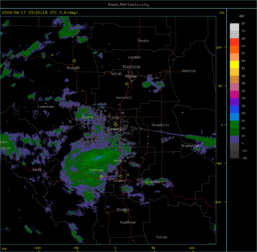
Task: Click the Banff town label
Action: click(37, 170)
